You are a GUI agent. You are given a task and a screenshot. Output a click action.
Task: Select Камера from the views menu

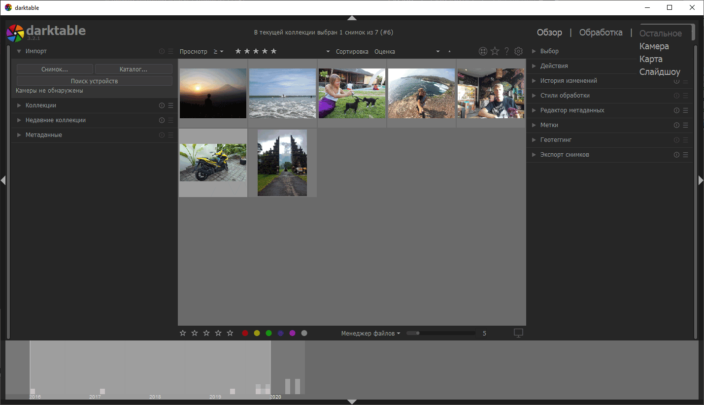[654, 46]
